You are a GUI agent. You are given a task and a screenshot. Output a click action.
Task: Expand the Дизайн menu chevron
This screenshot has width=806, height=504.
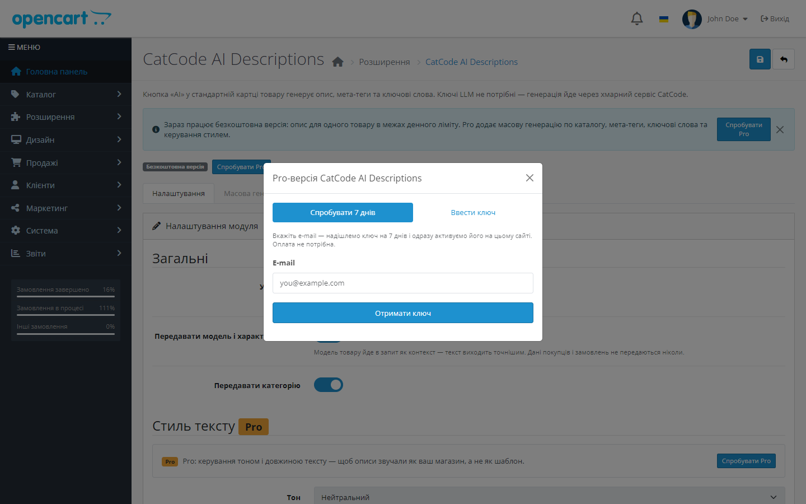(x=119, y=139)
